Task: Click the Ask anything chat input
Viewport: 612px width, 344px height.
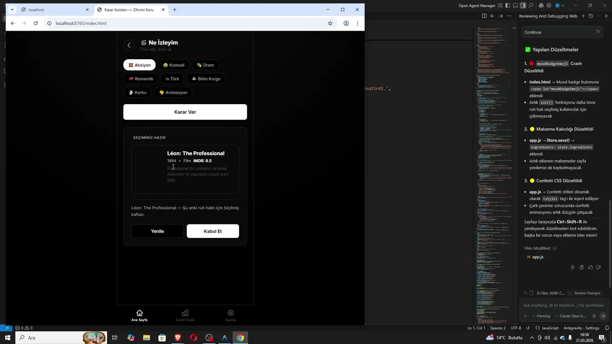Action: click(563, 305)
